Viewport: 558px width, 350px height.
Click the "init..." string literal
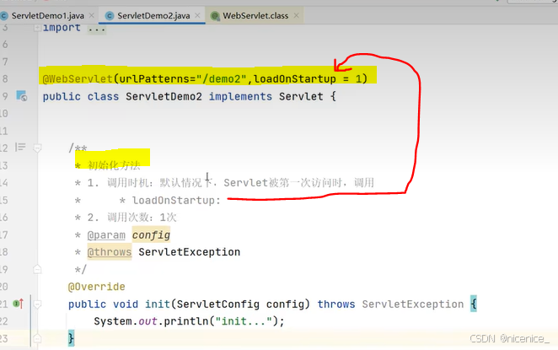point(244,321)
